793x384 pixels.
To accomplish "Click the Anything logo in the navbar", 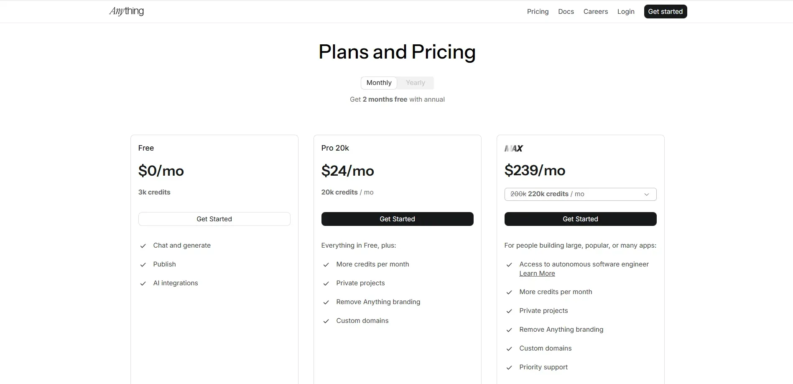I will pos(126,11).
